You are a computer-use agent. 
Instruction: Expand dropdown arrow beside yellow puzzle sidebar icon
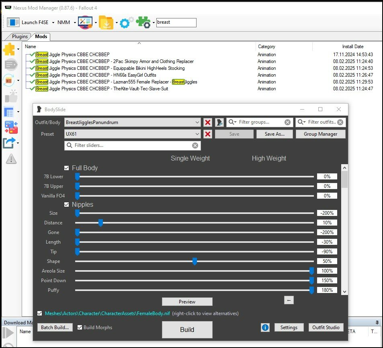tap(18, 49)
